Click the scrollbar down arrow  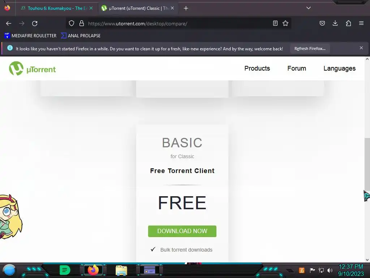367,260
